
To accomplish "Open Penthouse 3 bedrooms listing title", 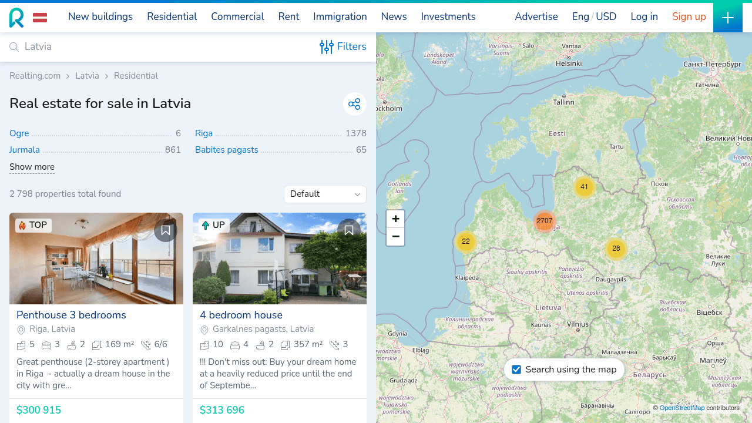I will coord(71,315).
